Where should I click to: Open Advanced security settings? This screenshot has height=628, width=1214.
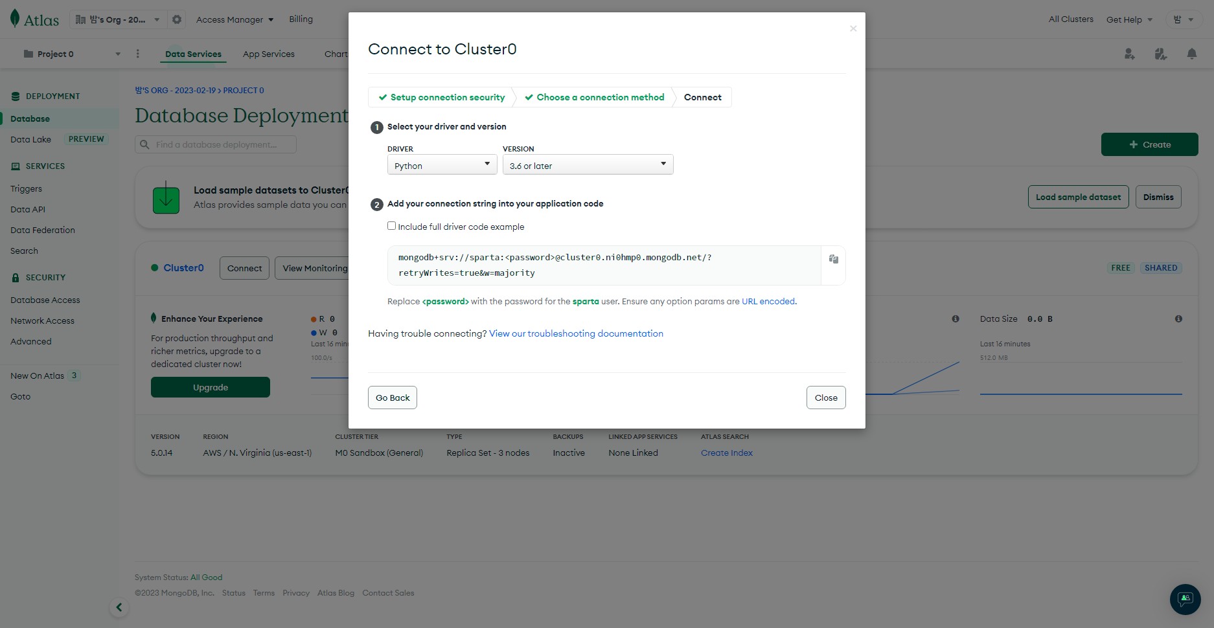[x=31, y=341]
